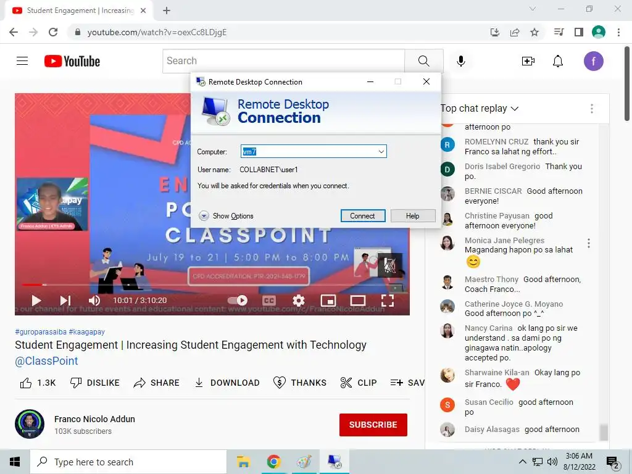Click the SHARE button

click(156, 383)
